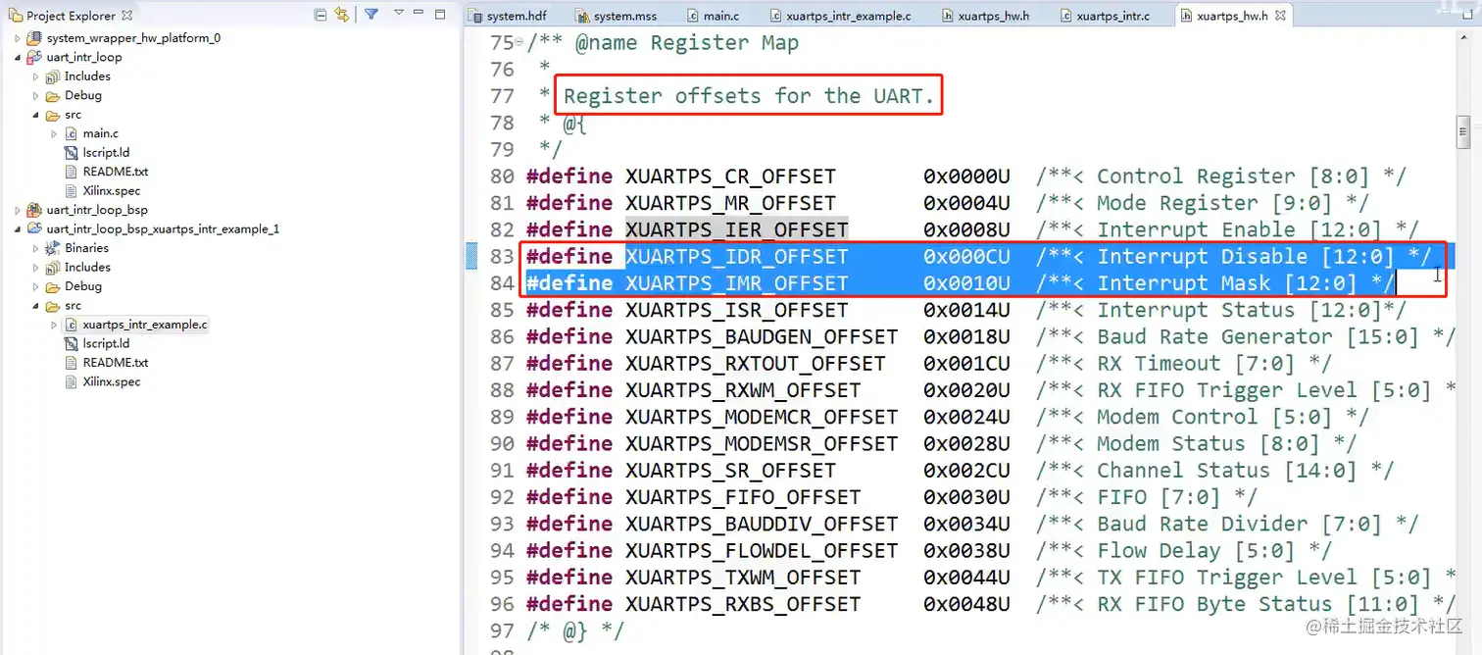Click the @name Register Map comment text

686,42
